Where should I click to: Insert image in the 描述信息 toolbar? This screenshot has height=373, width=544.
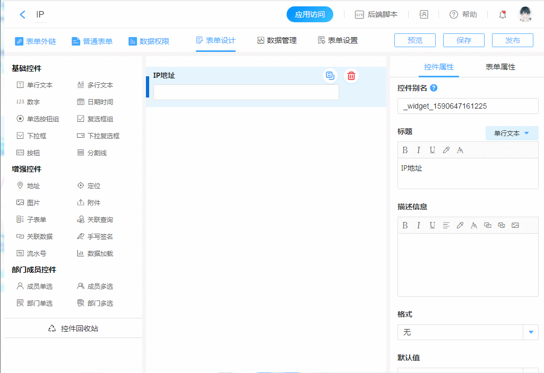pyautogui.click(x=515, y=225)
